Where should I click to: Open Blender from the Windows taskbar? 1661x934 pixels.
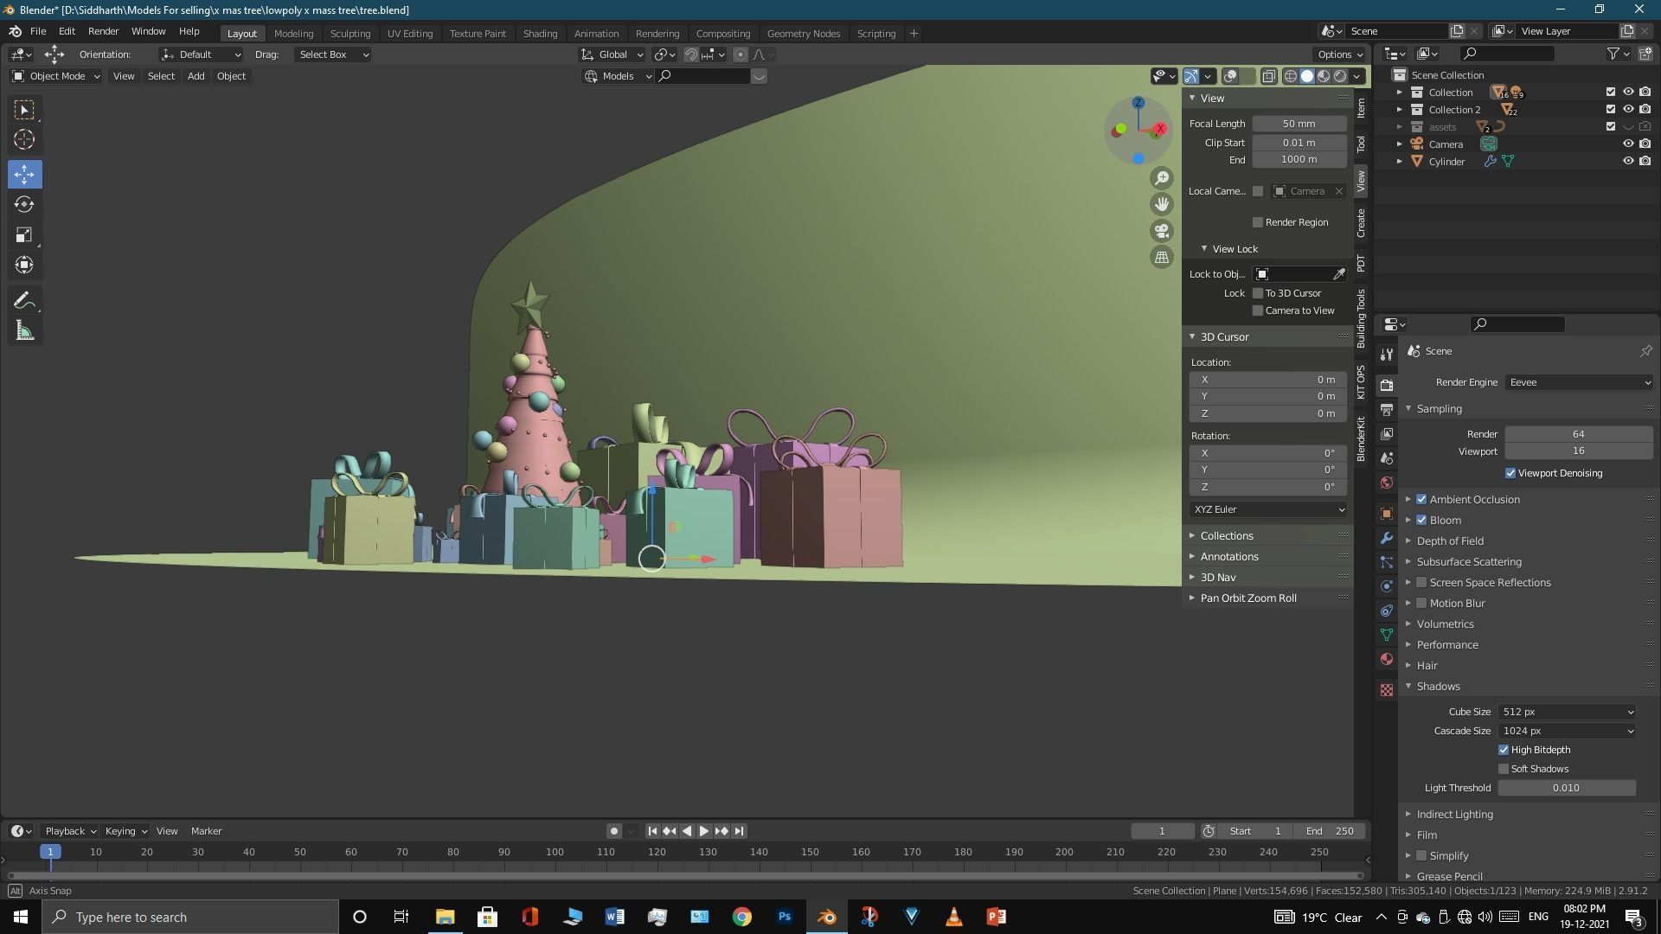pyautogui.click(x=827, y=917)
